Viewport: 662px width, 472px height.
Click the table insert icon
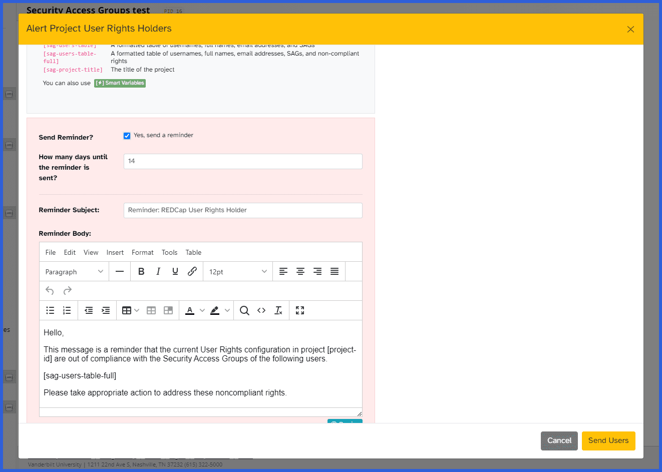tap(127, 310)
